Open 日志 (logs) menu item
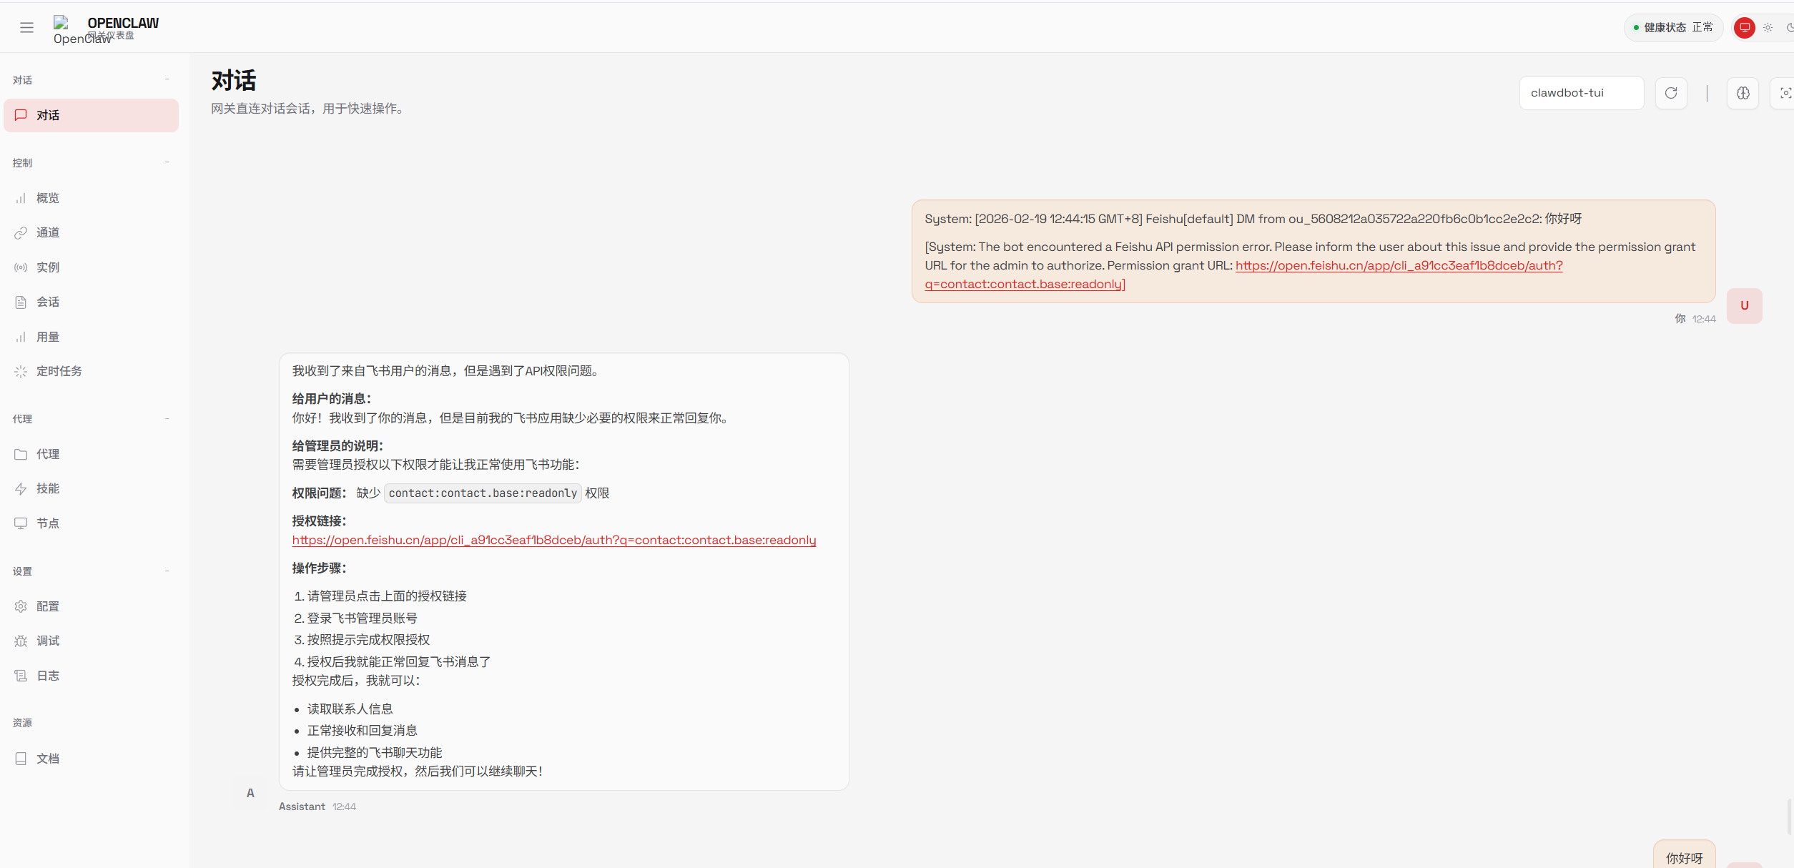This screenshot has width=1794, height=868. pos(47,676)
